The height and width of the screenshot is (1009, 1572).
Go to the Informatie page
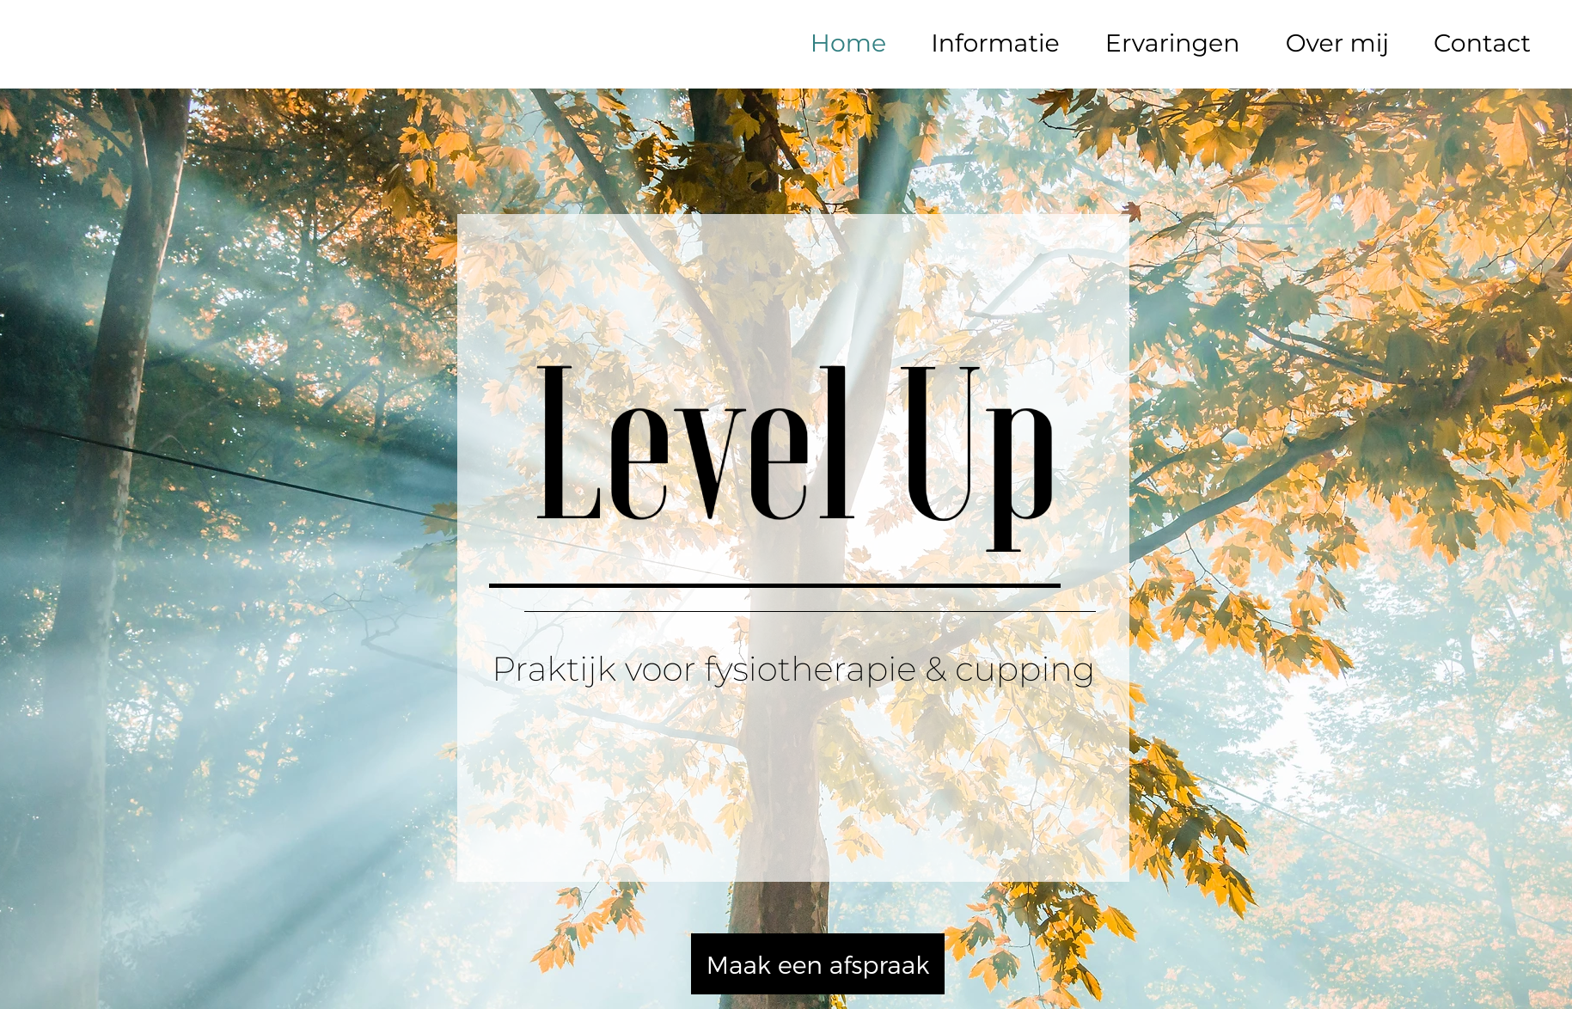coord(994,43)
